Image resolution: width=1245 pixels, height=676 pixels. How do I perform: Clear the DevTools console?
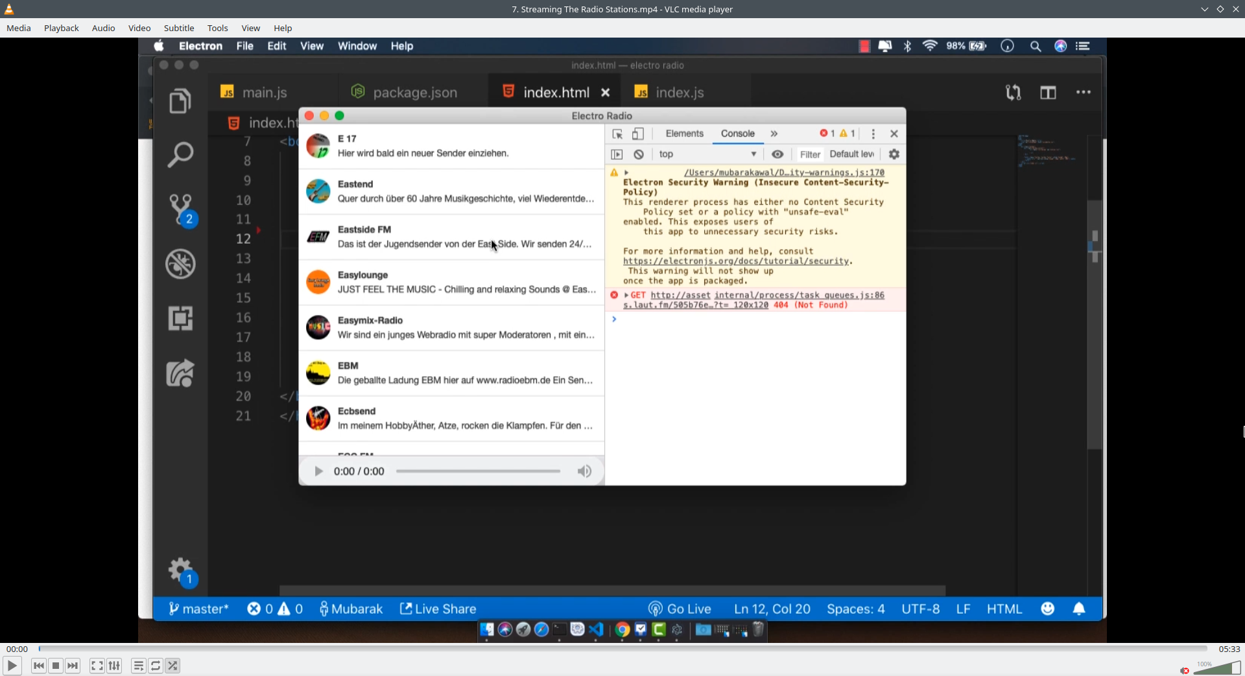point(639,154)
